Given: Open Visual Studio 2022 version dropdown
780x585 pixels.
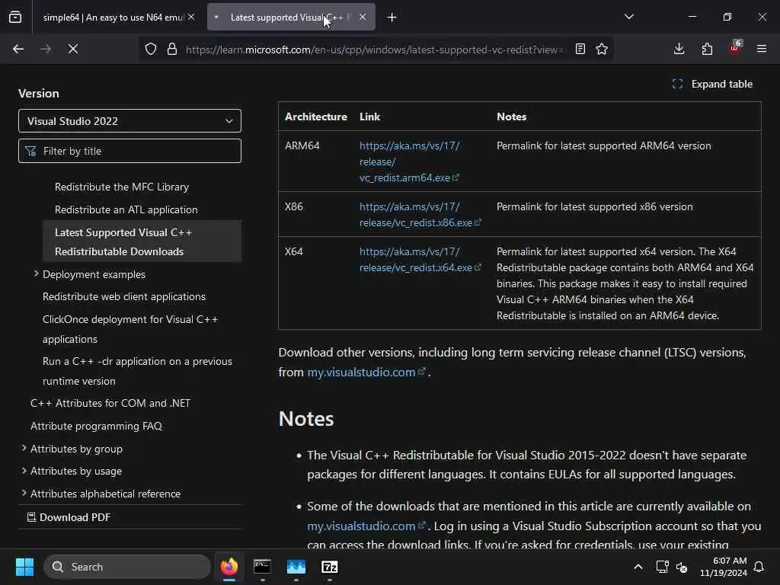Looking at the screenshot, I should [129, 121].
